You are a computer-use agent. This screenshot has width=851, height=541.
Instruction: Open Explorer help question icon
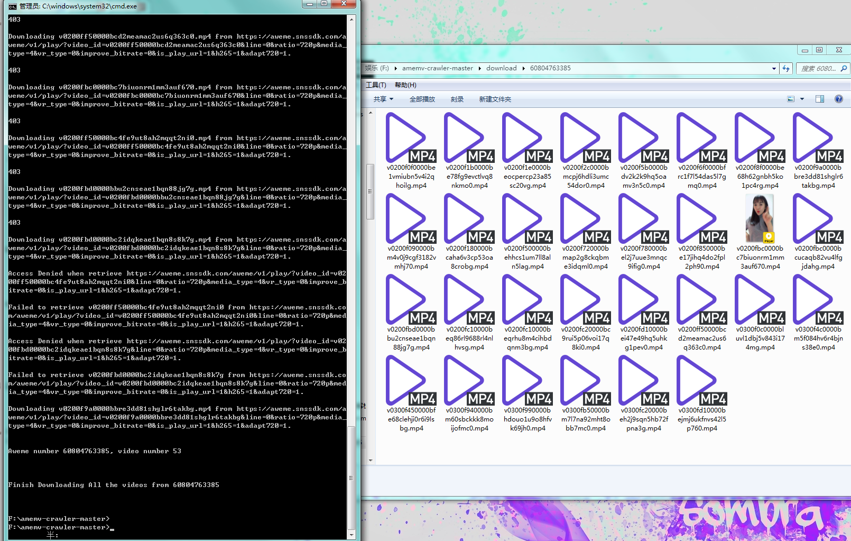839,99
